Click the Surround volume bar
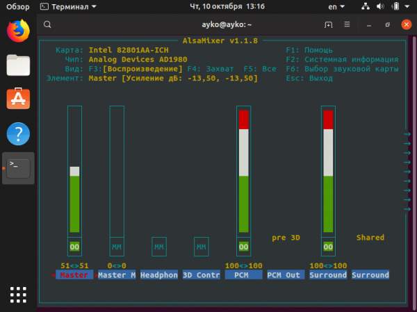The width and height of the screenshot is (417, 312). point(328,172)
